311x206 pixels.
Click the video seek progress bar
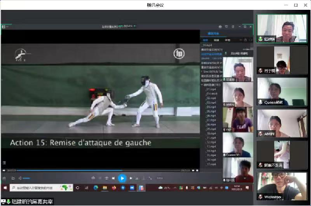[x=98, y=170]
